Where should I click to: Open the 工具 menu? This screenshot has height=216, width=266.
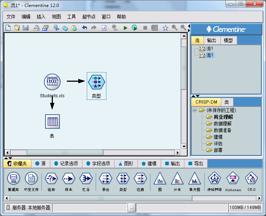(71, 17)
